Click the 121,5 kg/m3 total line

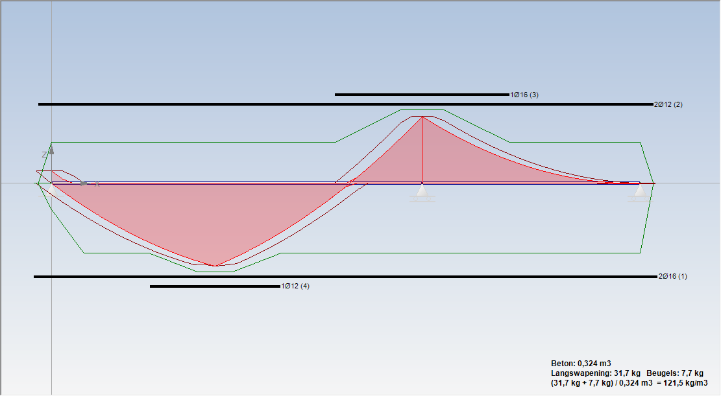pyautogui.click(x=629, y=382)
